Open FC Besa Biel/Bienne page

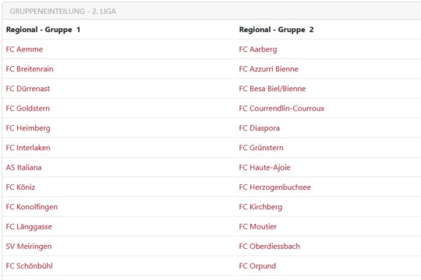pos(272,89)
